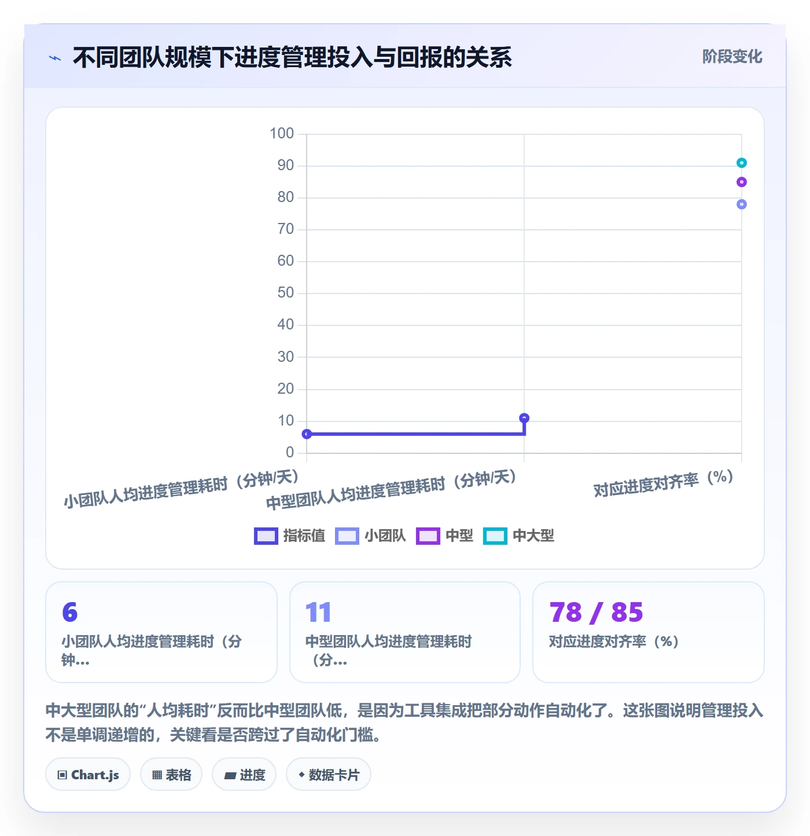Image resolution: width=810 pixels, height=836 pixels.
Task: Toggle the 中型 legend item
Action: click(445, 536)
